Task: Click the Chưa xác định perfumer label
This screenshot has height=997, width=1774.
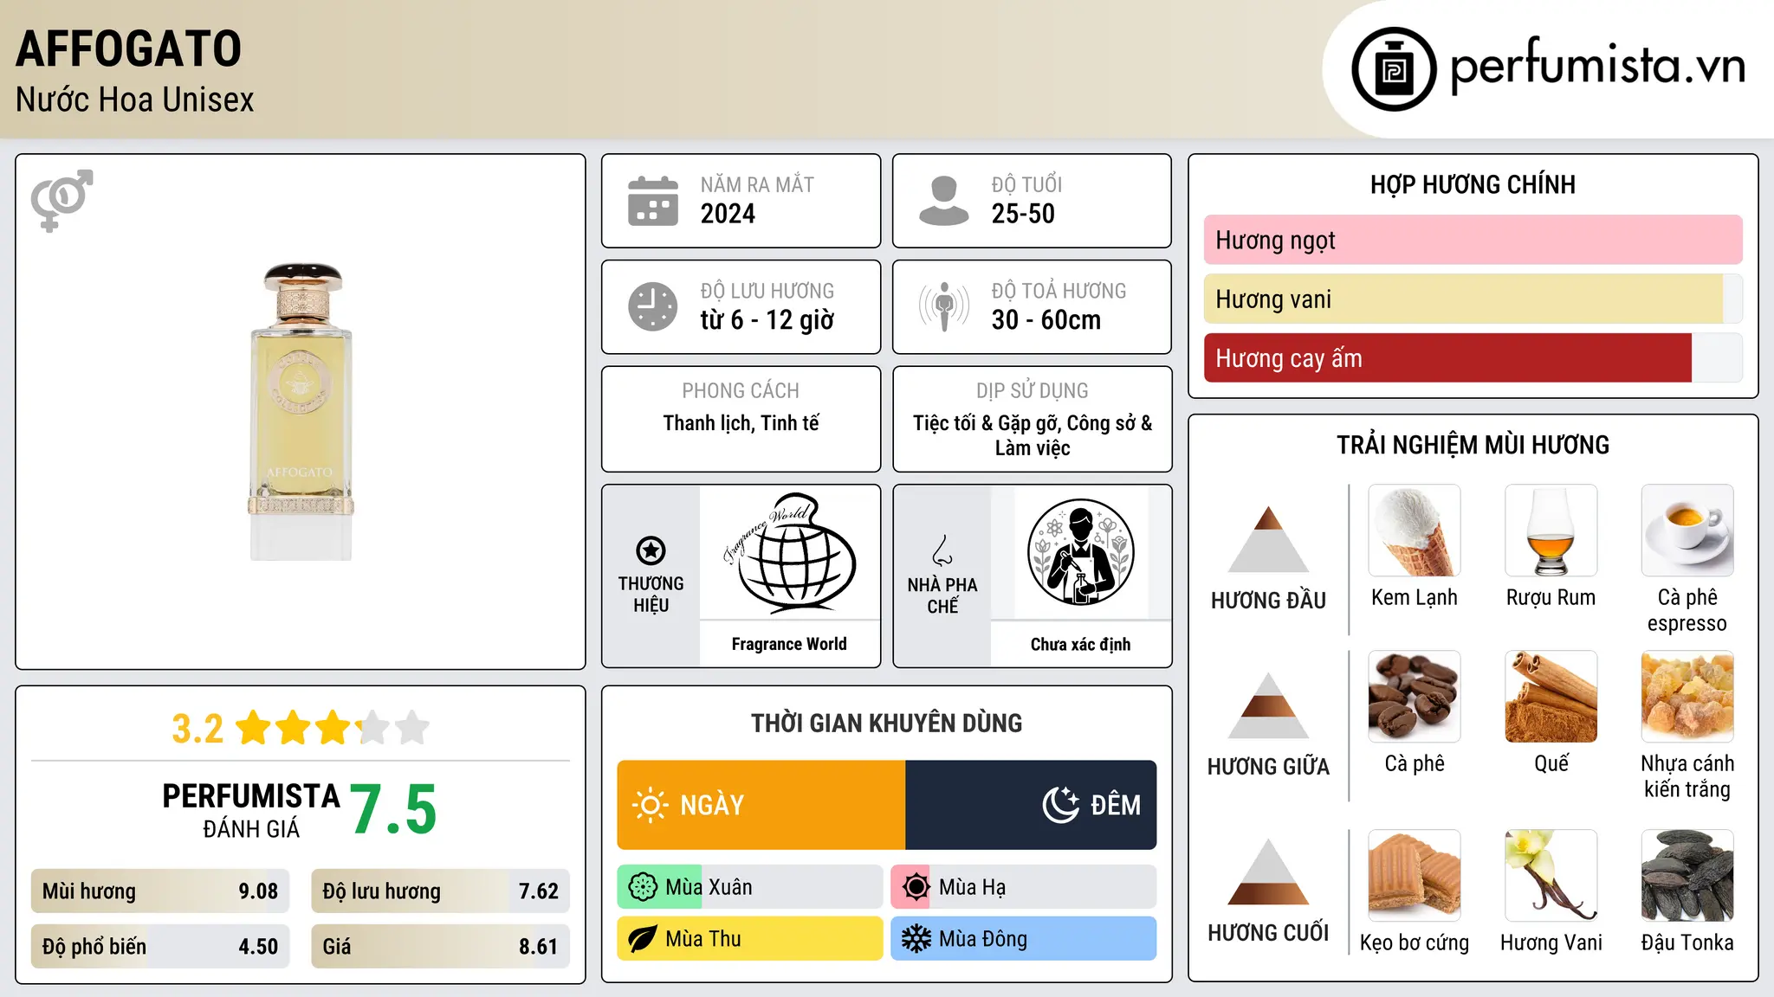Action: pyautogui.click(x=1080, y=645)
